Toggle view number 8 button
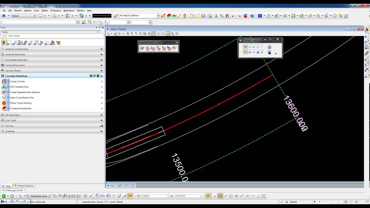 tap(79, 196)
